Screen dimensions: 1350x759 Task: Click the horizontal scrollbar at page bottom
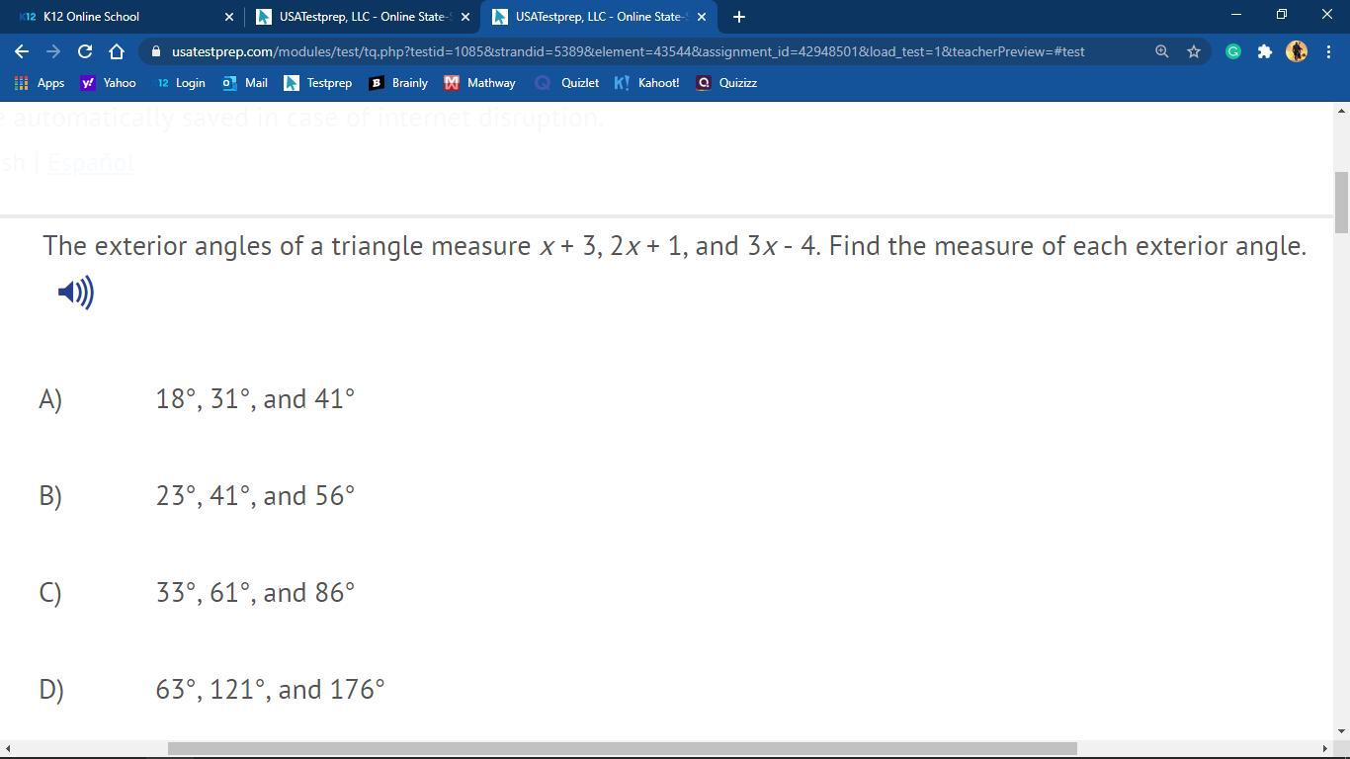622,748
